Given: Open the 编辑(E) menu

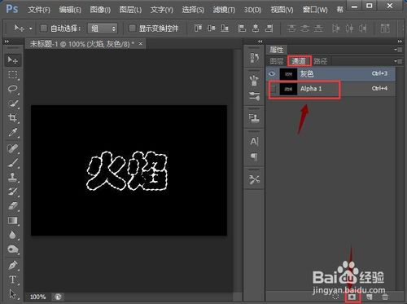Looking at the screenshot, I should coord(70,10).
